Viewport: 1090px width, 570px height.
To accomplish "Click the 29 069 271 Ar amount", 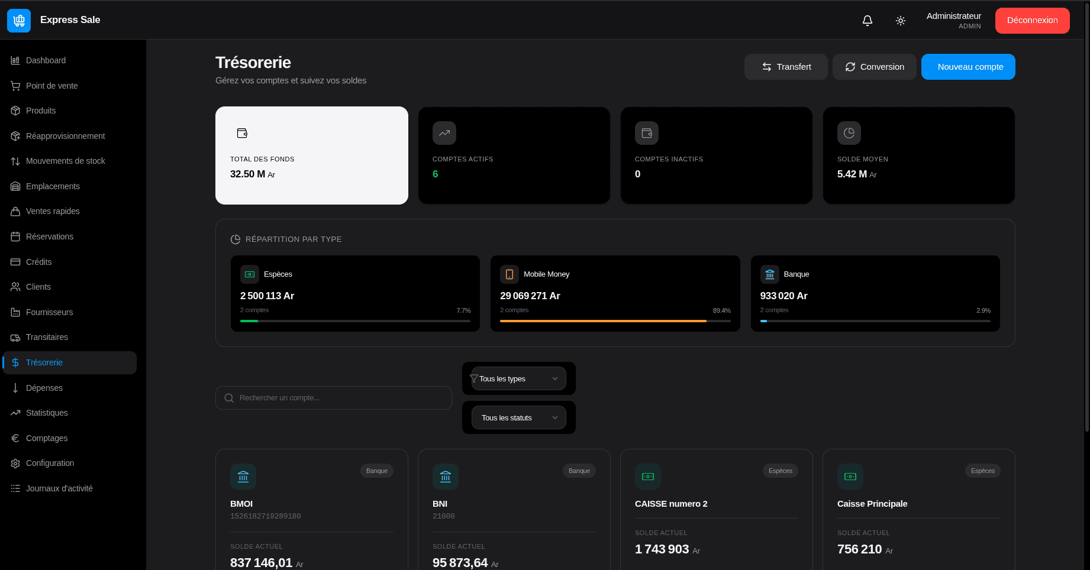I will 530,296.
